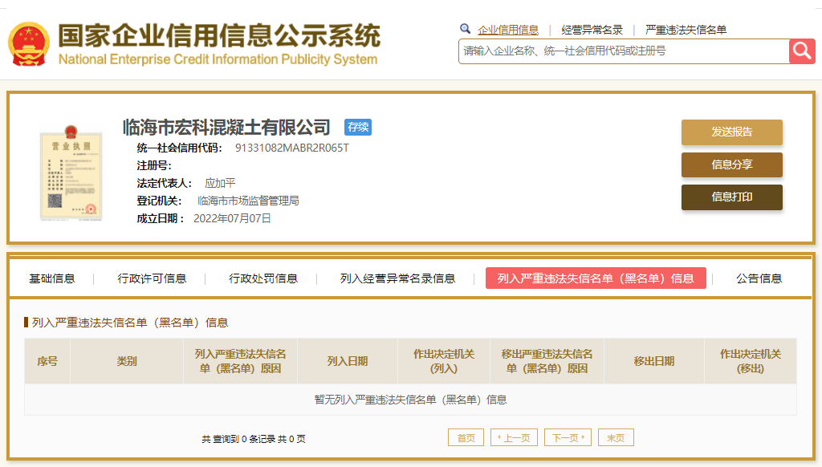Switch to the 基础信息 tab

52,278
